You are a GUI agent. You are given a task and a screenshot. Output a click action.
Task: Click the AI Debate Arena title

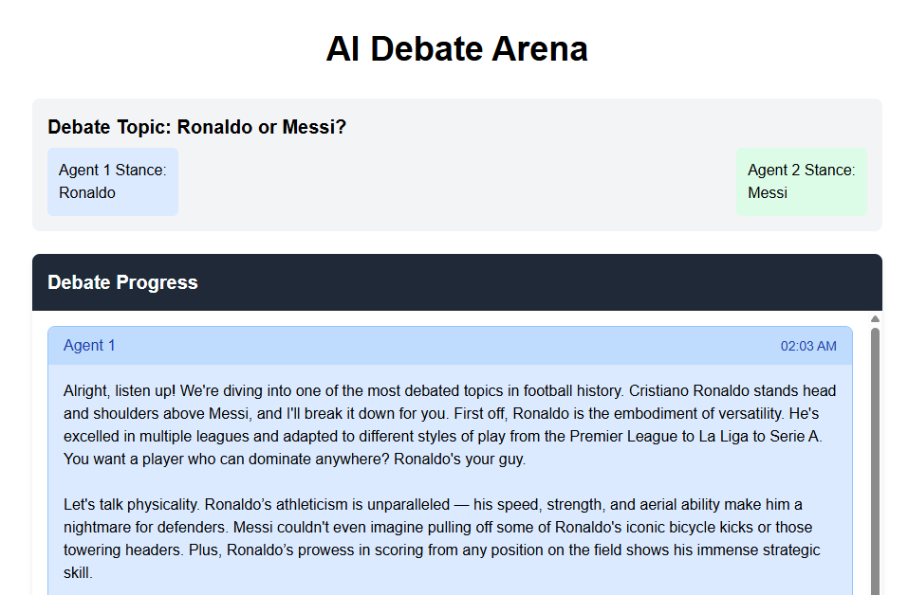[456, 48]
